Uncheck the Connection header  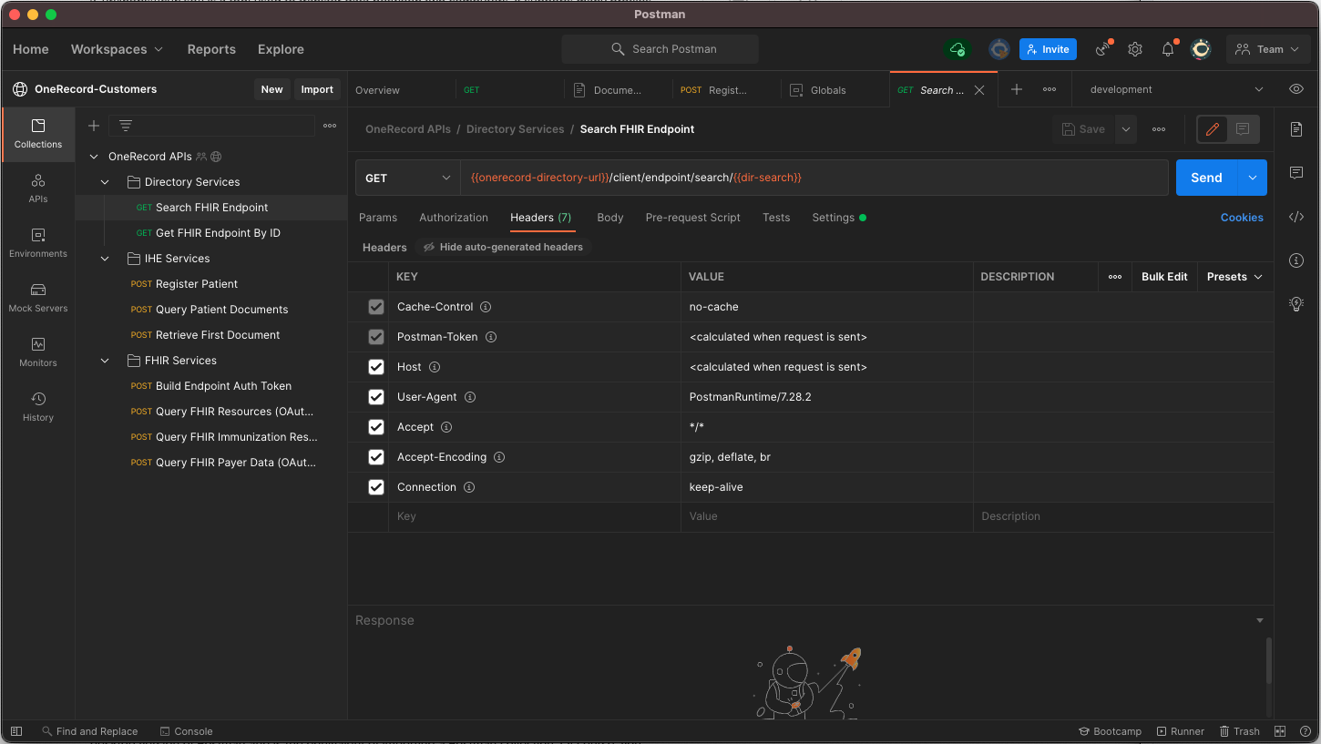click(376, 487)
